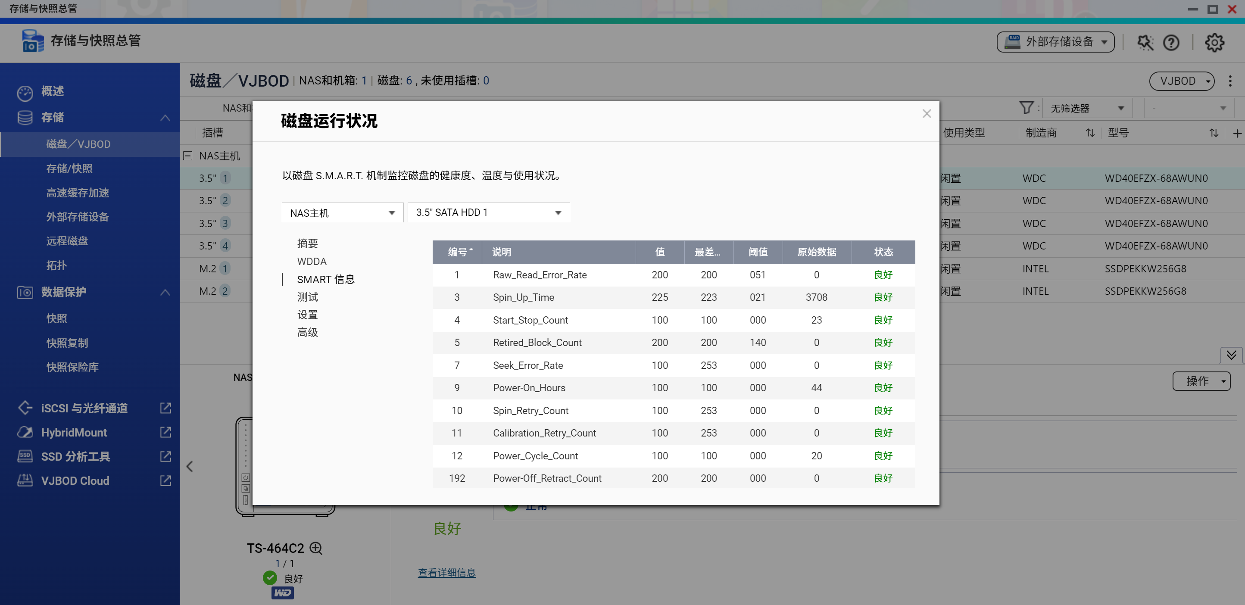Open the NAS主机 dropdown in dialog

[342, 212]
